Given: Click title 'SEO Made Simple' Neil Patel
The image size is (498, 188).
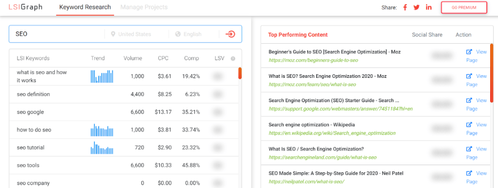Looking at the screenshot, I should pos(336,173).
